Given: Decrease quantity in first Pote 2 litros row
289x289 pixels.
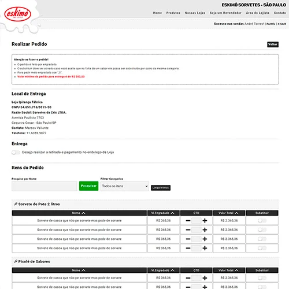Looking at the screenshot, I should (x=188, y=221).
